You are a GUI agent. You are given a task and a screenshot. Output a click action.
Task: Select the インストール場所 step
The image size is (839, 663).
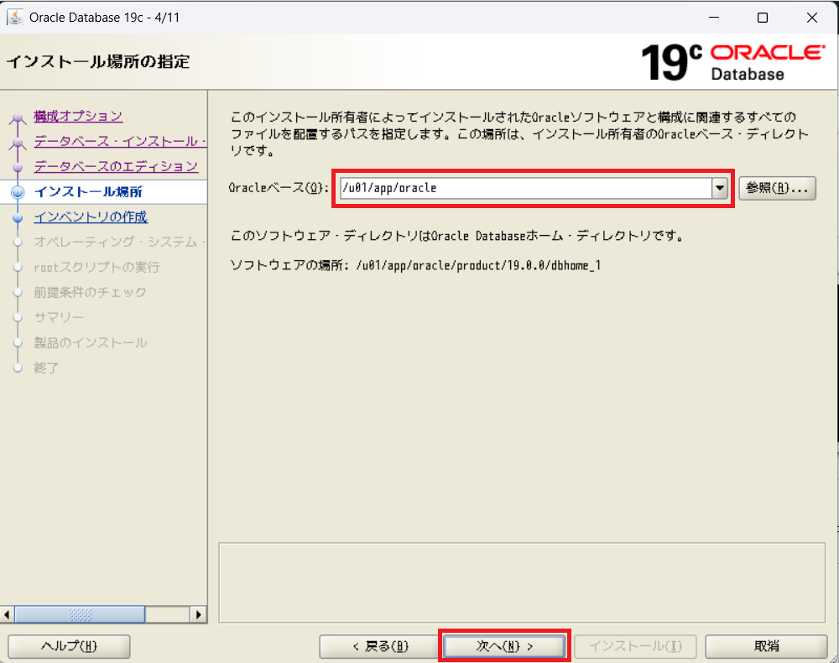click(88, 192)
